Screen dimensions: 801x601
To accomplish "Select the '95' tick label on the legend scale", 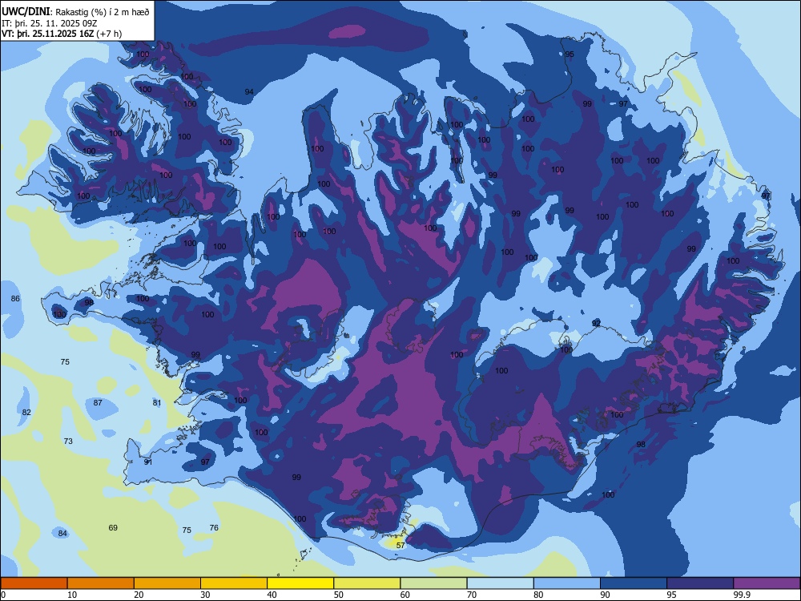I will [x=671, y=595].
